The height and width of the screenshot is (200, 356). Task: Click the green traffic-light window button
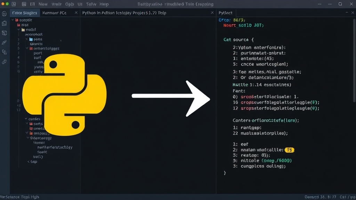pos(7,4)
